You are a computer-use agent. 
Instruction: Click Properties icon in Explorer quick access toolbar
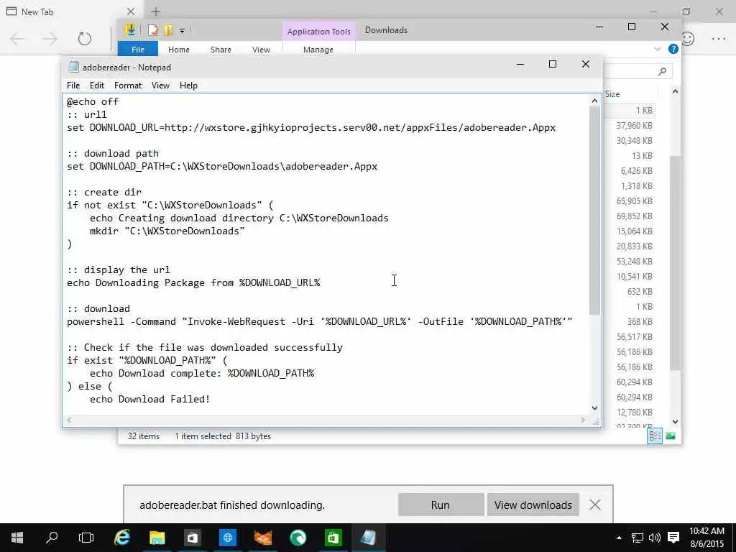(x=152, y=30)
